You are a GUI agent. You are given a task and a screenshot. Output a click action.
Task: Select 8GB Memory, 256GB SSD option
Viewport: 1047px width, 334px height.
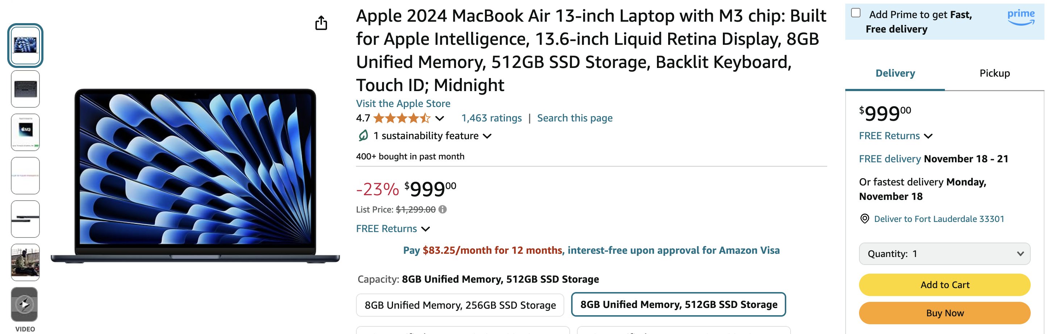pyautogui.click(x=460, y=305)
